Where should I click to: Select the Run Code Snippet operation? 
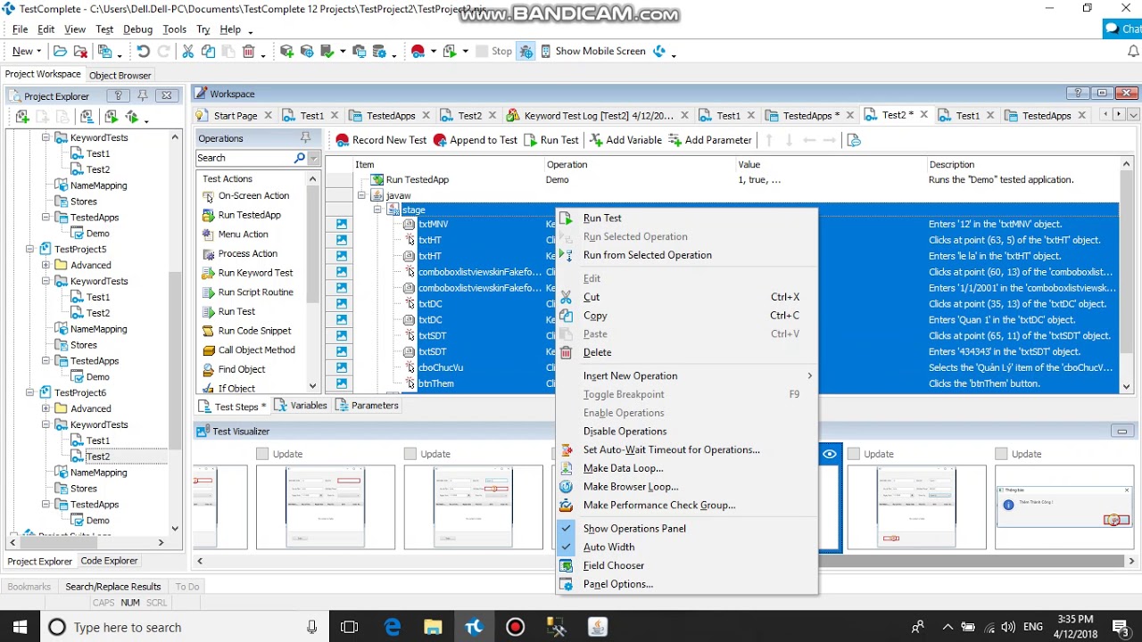[x=246, y=331]
